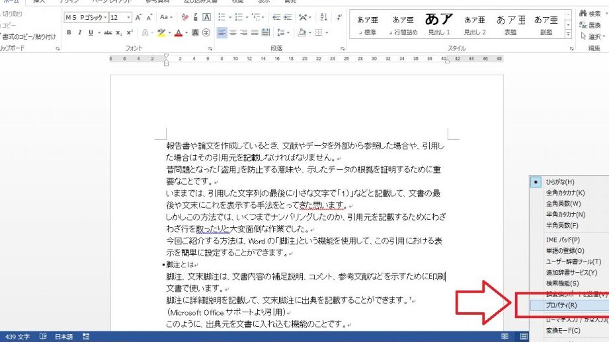Decrease the paragraph indent
Screen dimensions: 609x342
click(x=276, y=17)
